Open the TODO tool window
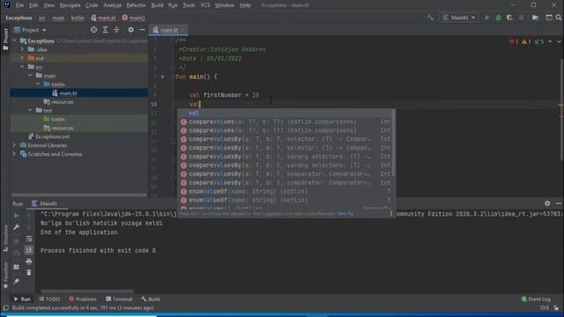 point(49,299)
